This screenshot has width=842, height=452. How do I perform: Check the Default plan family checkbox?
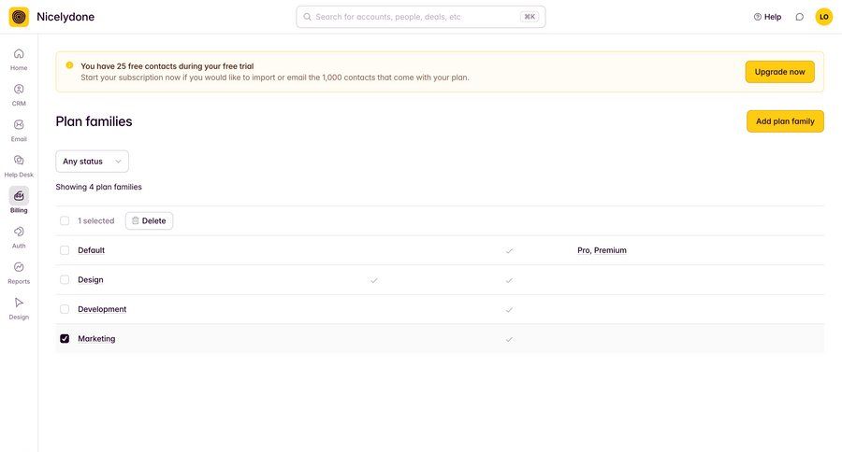point(65,250)
